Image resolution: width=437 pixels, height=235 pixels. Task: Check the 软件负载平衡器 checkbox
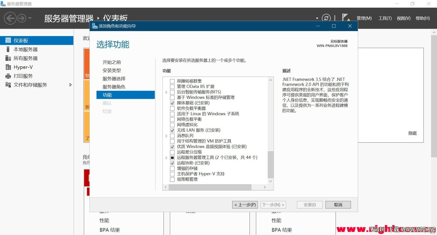point(172,109)
